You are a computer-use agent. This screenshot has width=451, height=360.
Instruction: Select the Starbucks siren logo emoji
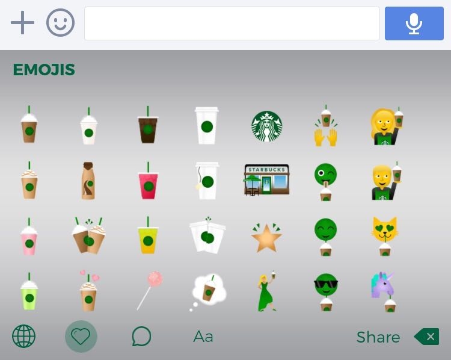click(266, 126)
